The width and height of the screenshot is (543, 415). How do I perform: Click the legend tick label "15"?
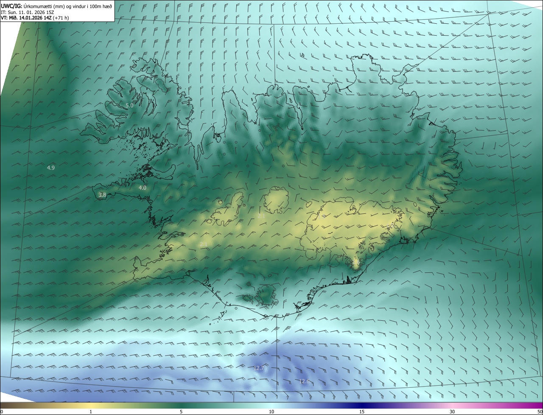[x=362, y=412]
